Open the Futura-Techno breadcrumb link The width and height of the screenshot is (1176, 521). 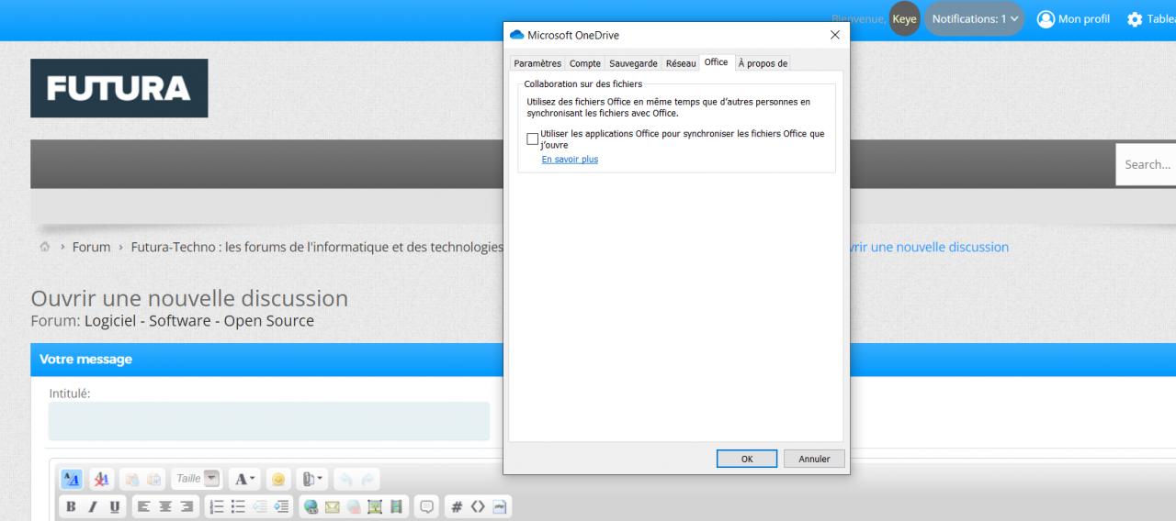317,248
